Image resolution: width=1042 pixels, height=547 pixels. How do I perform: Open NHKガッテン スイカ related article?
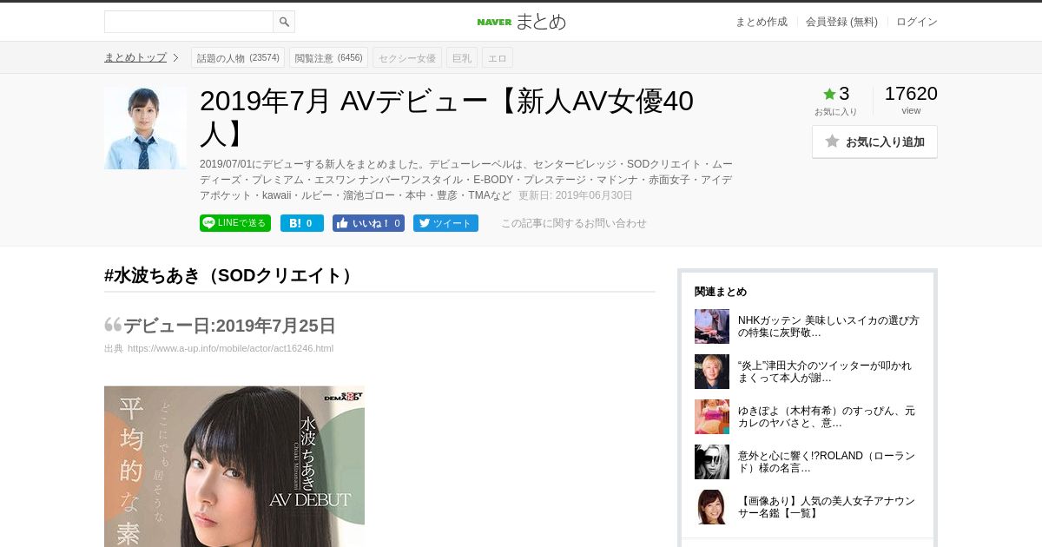[x=828, y=326]
